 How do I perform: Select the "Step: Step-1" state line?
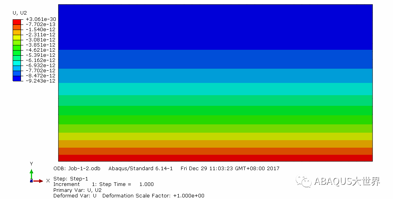click(x=71, y=179)
